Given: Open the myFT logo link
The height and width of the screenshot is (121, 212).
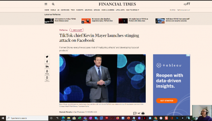Looking at the screenshot, I should [x=187, y=4].
